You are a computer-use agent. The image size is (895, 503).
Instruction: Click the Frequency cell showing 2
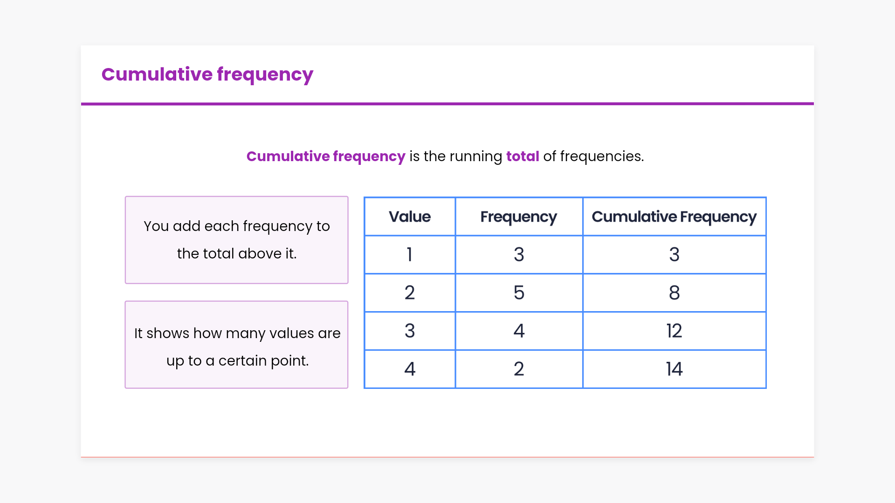tap(518, 369)
